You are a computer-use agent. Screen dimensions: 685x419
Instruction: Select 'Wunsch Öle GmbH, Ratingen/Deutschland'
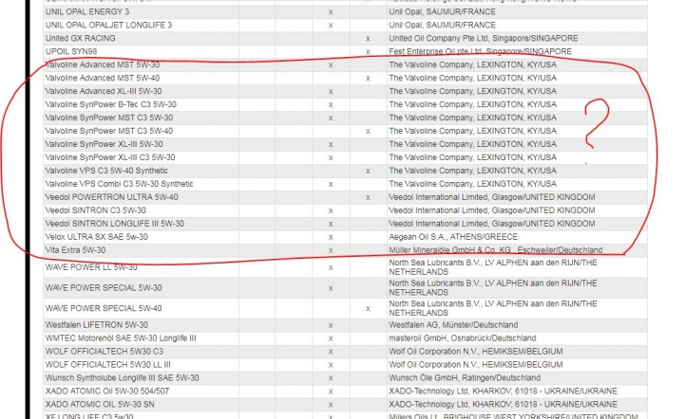coord(465,378)
